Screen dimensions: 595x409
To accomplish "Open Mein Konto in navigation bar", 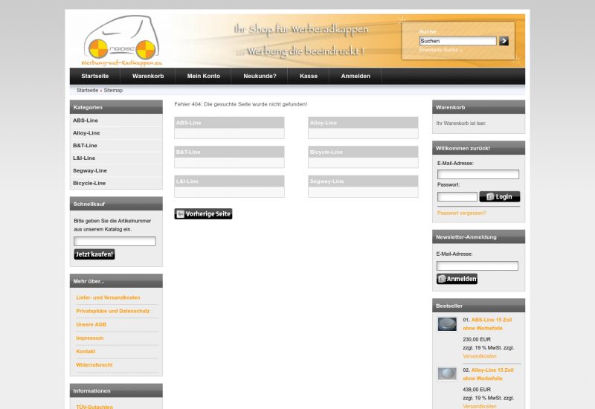I will (x=203, y=76).
